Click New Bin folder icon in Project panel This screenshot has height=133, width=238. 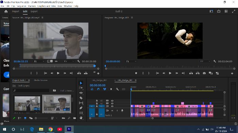click(x=74, y=118)
